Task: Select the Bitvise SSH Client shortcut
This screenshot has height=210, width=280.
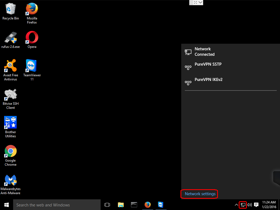Action: tap(11, 99)
